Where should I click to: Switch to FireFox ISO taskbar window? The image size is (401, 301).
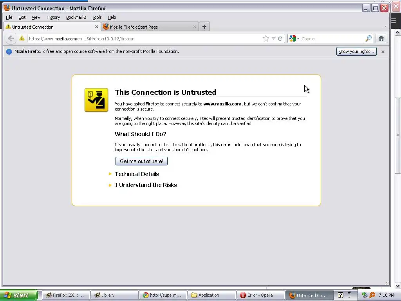coord(66,295)
